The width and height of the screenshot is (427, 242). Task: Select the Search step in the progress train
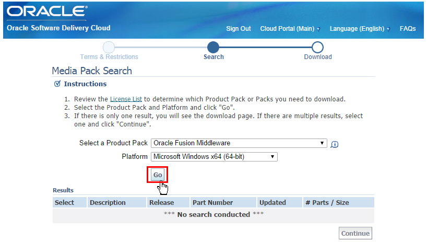(x=214, y=57)
